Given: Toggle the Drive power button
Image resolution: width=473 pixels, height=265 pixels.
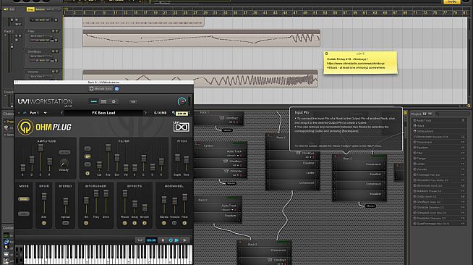Looking at the screenshot, I should 44,223.
